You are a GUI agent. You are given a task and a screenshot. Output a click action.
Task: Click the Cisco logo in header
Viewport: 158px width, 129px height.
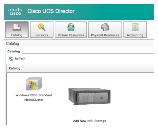[x=15, y=11]
